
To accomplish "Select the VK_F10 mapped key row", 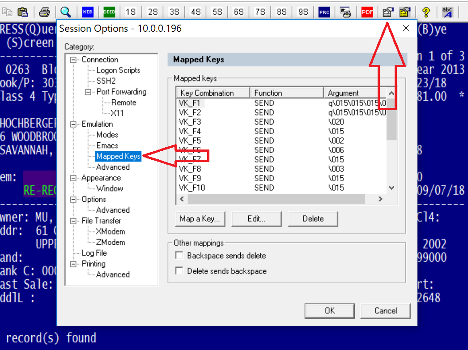I will pyautogui.click(x=282, y=188).
